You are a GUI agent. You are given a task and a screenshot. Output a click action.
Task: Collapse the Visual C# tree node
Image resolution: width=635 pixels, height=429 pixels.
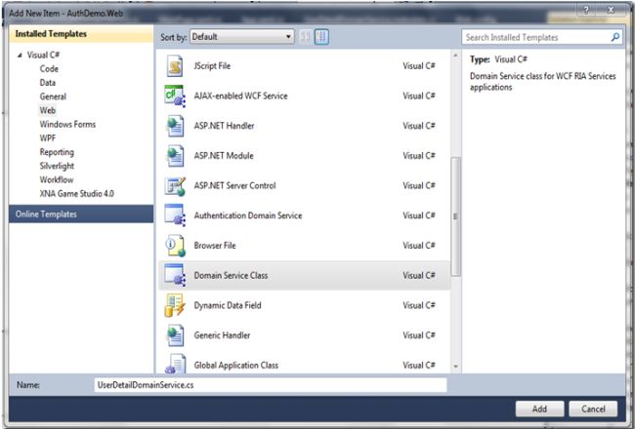(x=21, y=55)
